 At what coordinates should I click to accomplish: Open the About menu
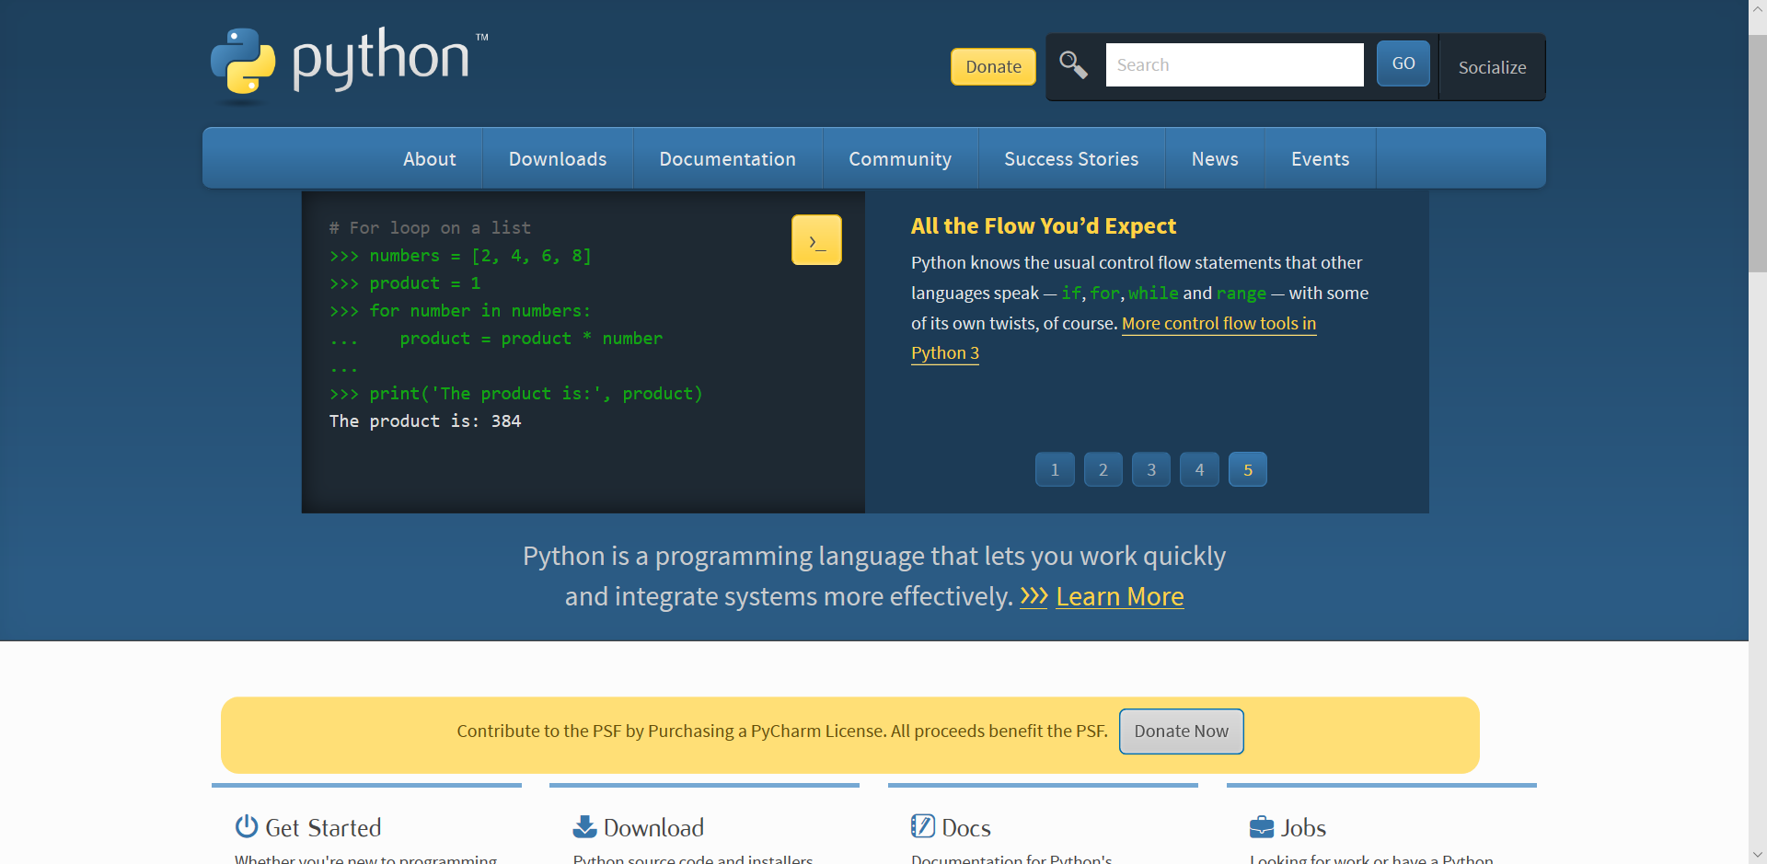[430, 158]
